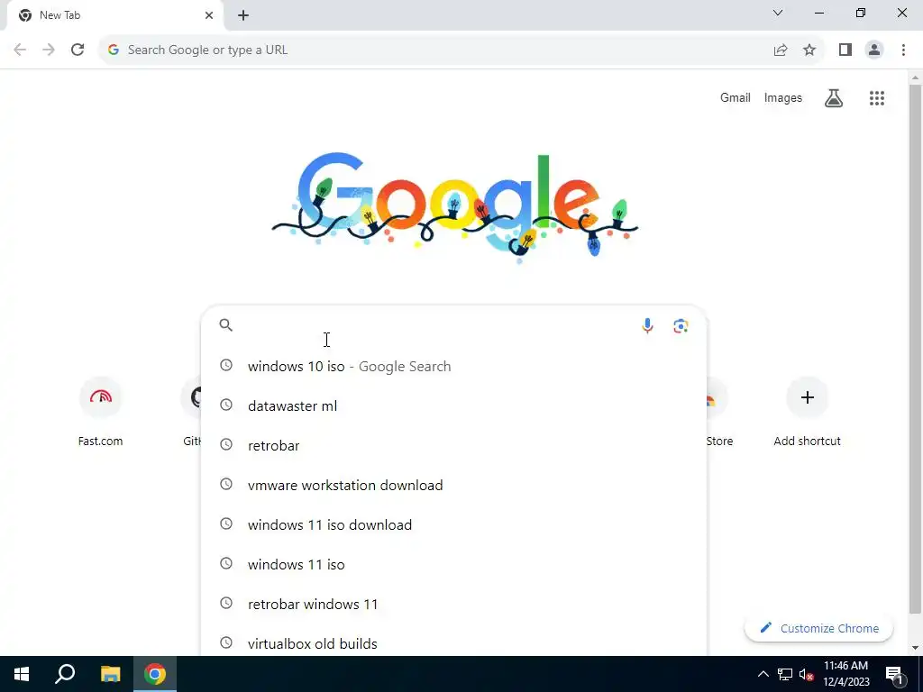This screenshot has height=692, width=923.
Task: Open the notification center icon
Action: [x=895, y=674]
